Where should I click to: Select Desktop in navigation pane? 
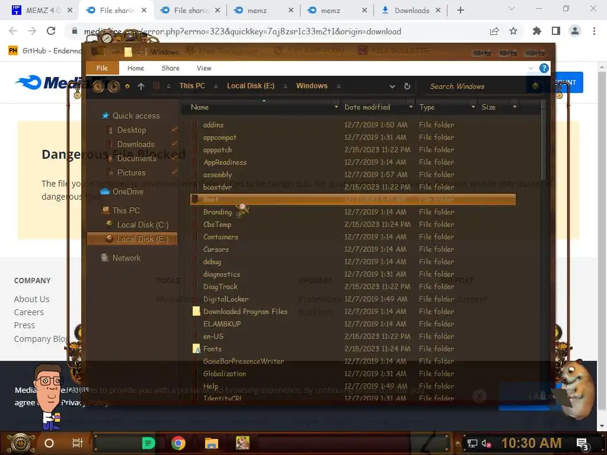point(131,130)
